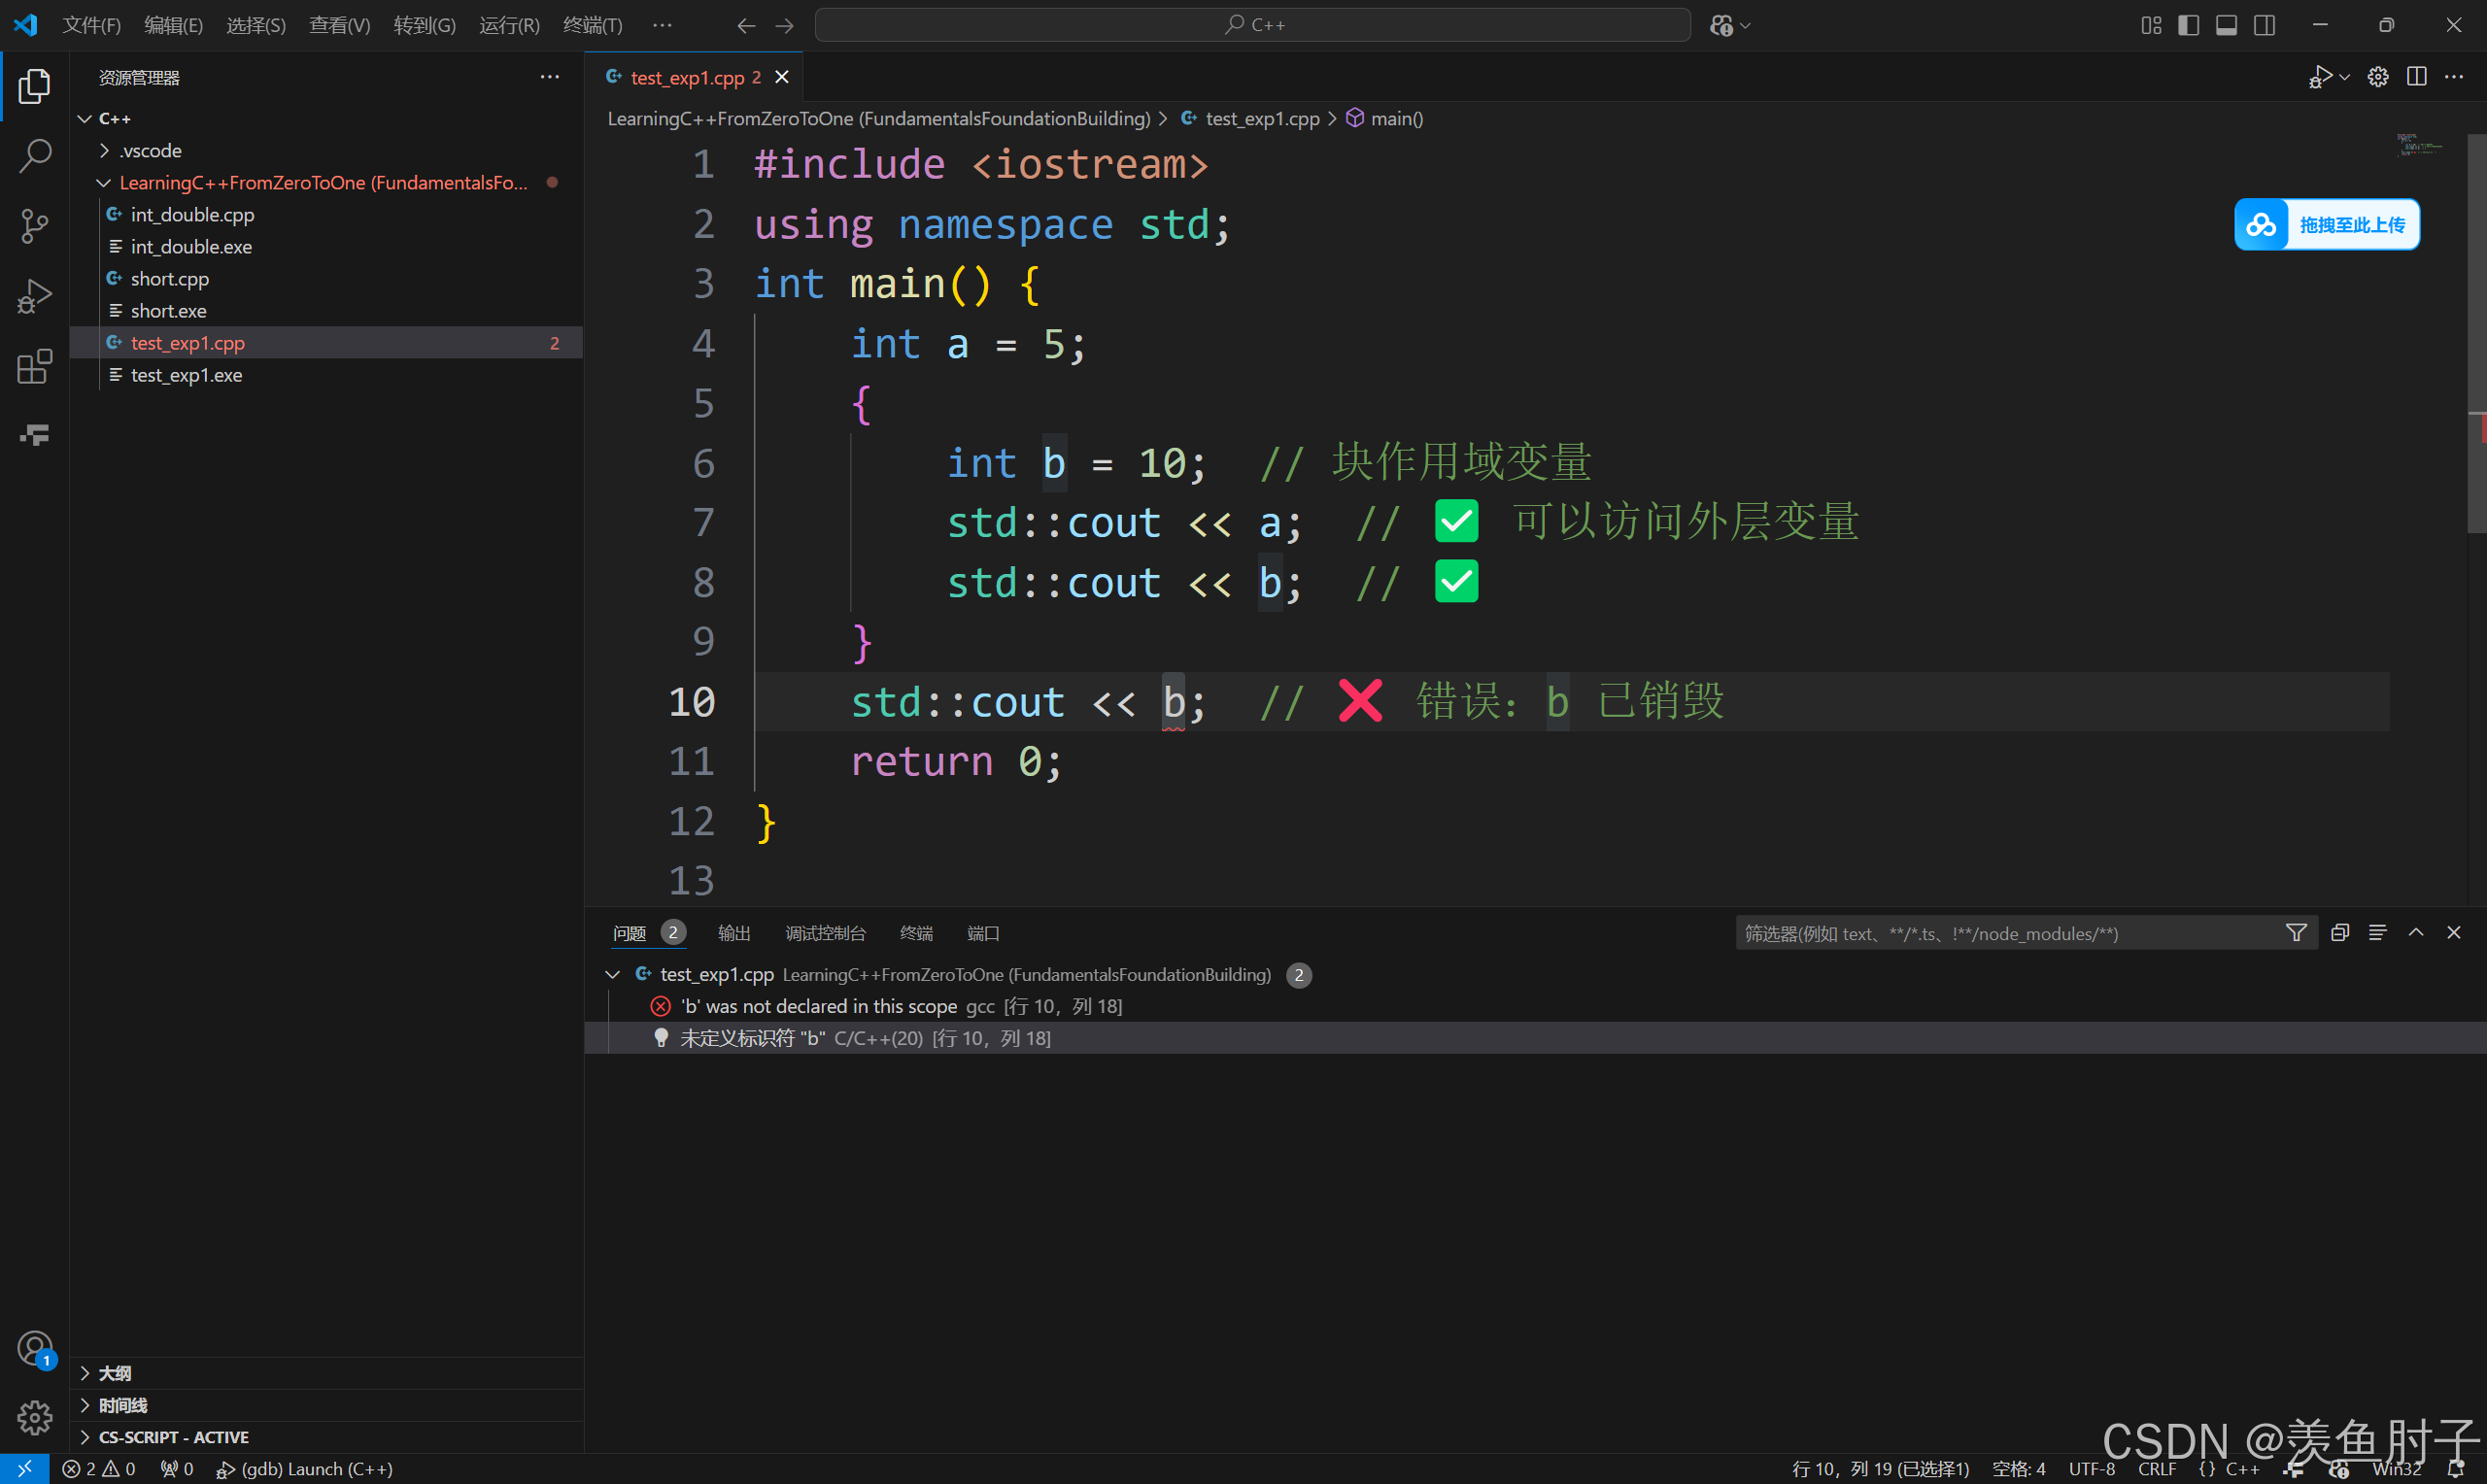Expand the .vscode folder
Image resolution: width=2487 pixels, height=1484 pixels.
(x=150, y=151)
